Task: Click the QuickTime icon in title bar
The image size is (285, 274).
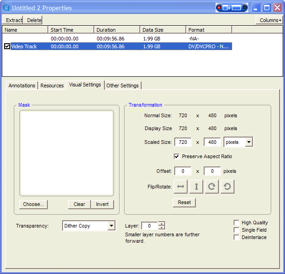Action: [x=6, y=8]
